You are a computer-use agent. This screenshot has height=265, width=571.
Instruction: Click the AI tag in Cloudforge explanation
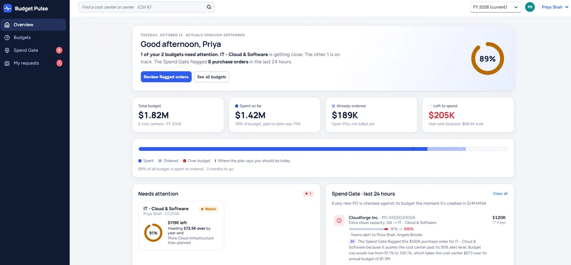coord(352,241)
